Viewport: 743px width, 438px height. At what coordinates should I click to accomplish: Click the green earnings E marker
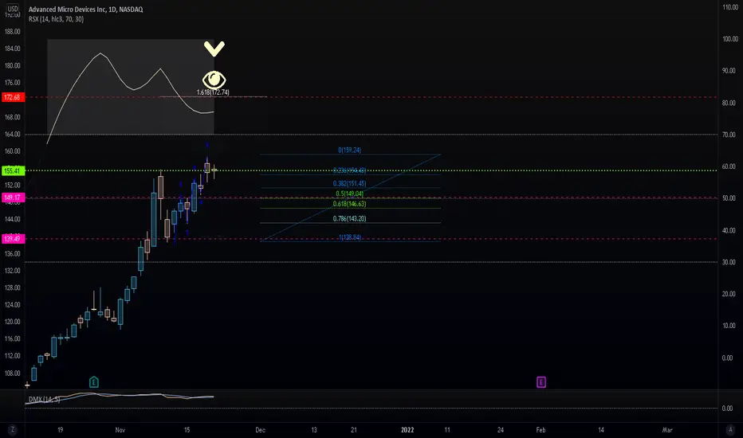(94, 382)
